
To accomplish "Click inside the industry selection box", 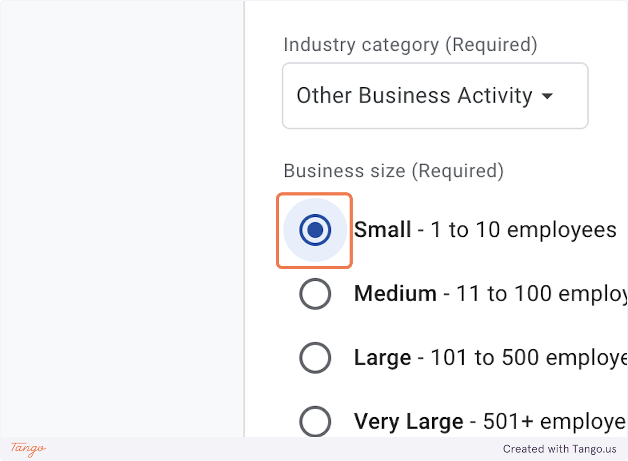I will coord(434,96).
